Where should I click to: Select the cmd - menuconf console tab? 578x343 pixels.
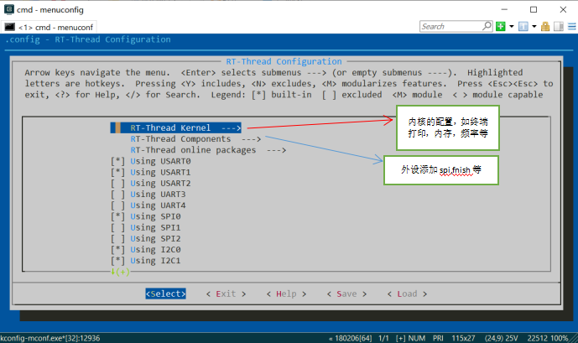(49, 28)
